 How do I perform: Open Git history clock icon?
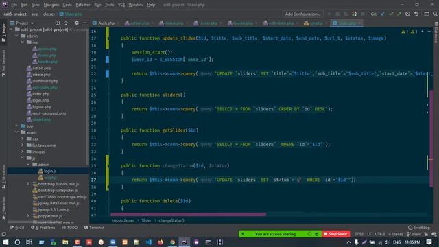point(407,14)
